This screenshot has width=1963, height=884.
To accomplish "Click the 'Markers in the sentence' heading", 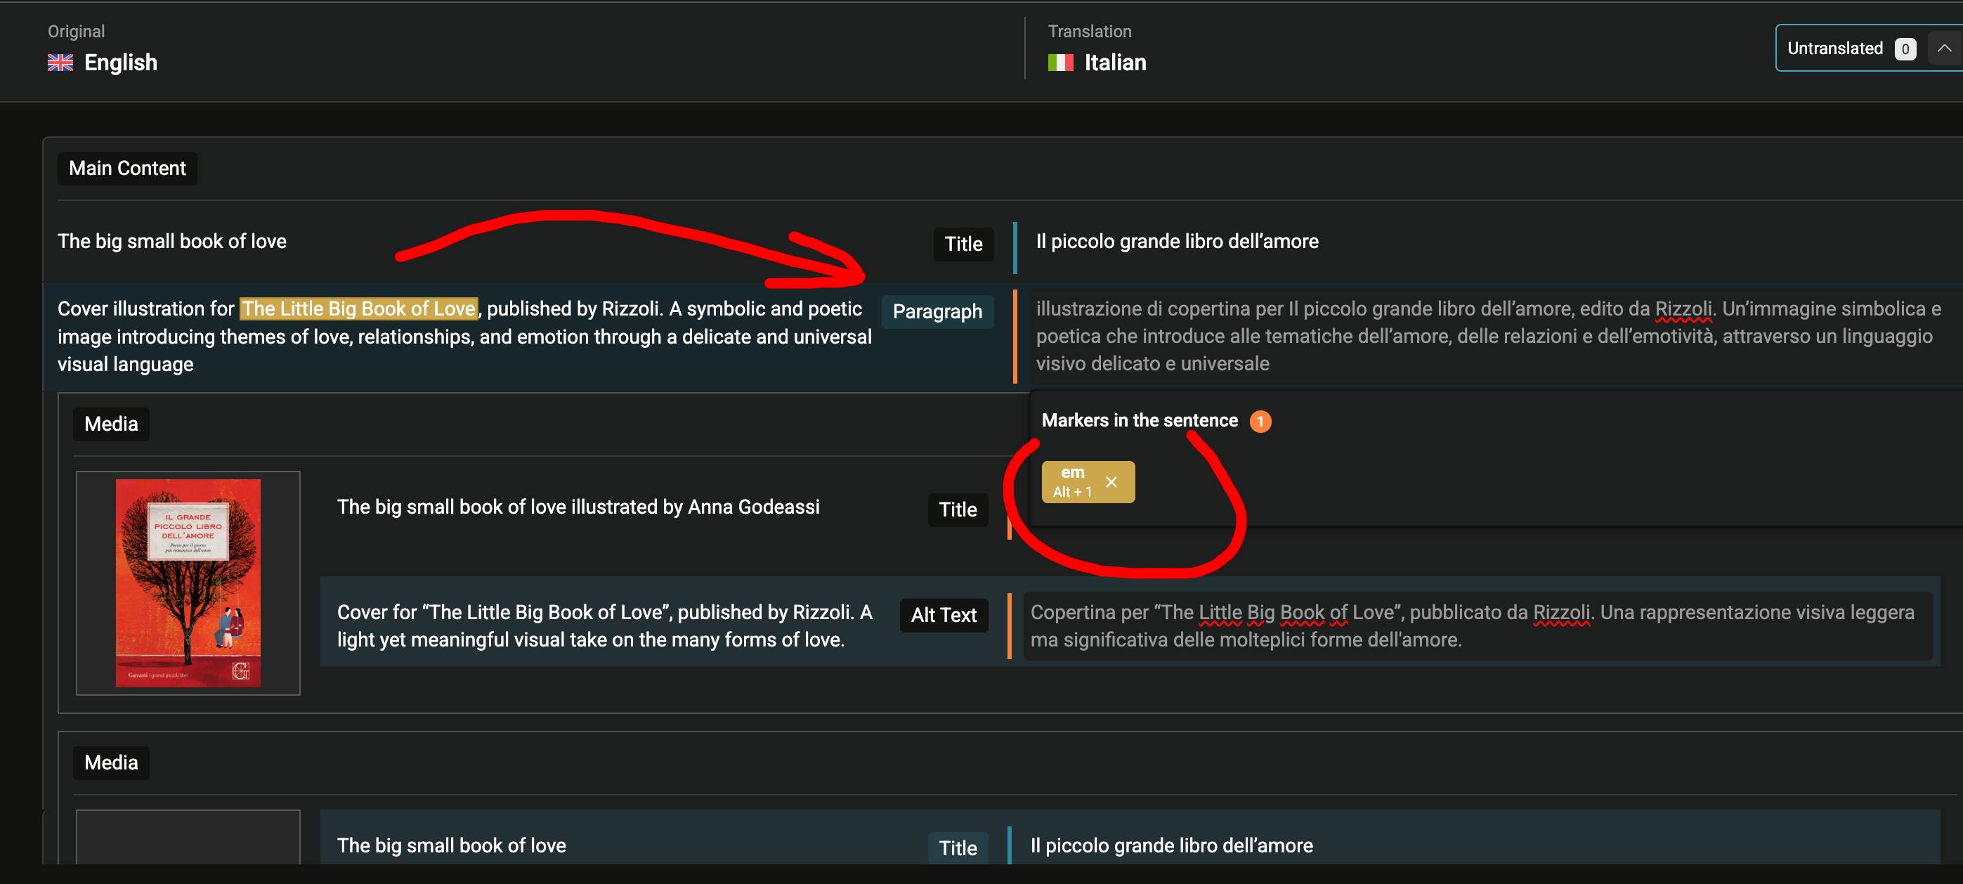I will pyautogui.click(x=1140, y=421).
